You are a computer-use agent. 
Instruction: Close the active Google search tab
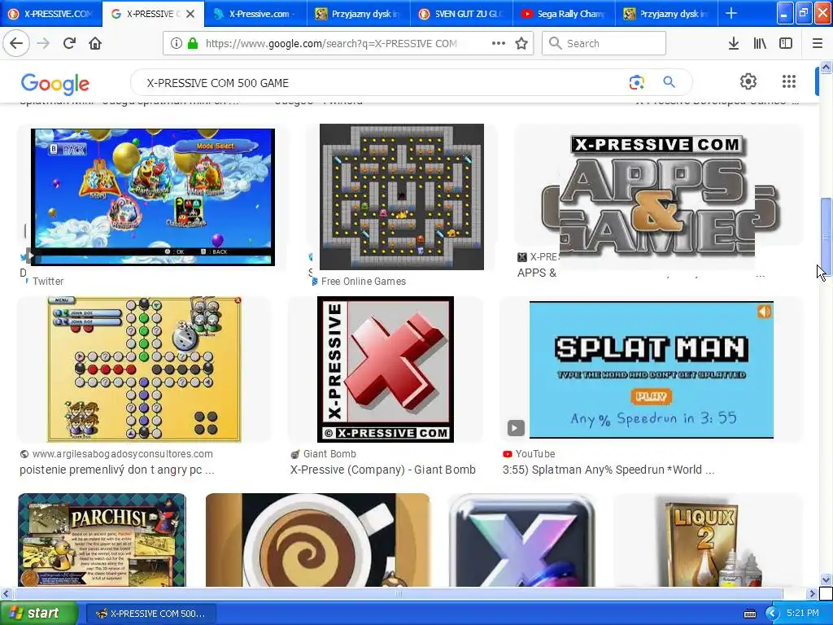[x=190, y=14]
